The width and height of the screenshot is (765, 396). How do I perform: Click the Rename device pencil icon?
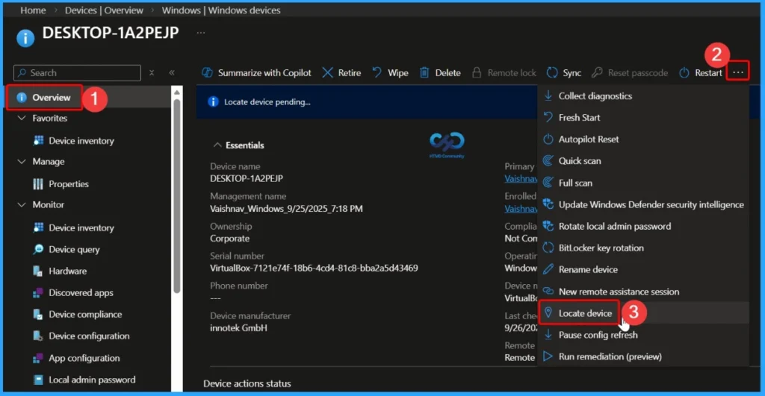pos(548,269)
